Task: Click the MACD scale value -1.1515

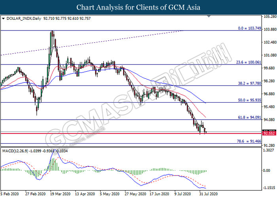Action: click(x=269, y=188)
